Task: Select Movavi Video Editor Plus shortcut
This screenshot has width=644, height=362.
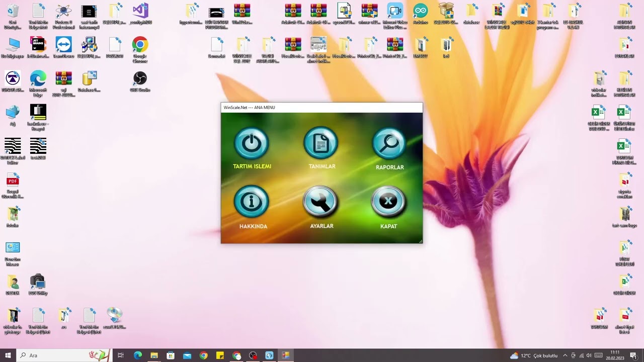Action: [395, 16]
